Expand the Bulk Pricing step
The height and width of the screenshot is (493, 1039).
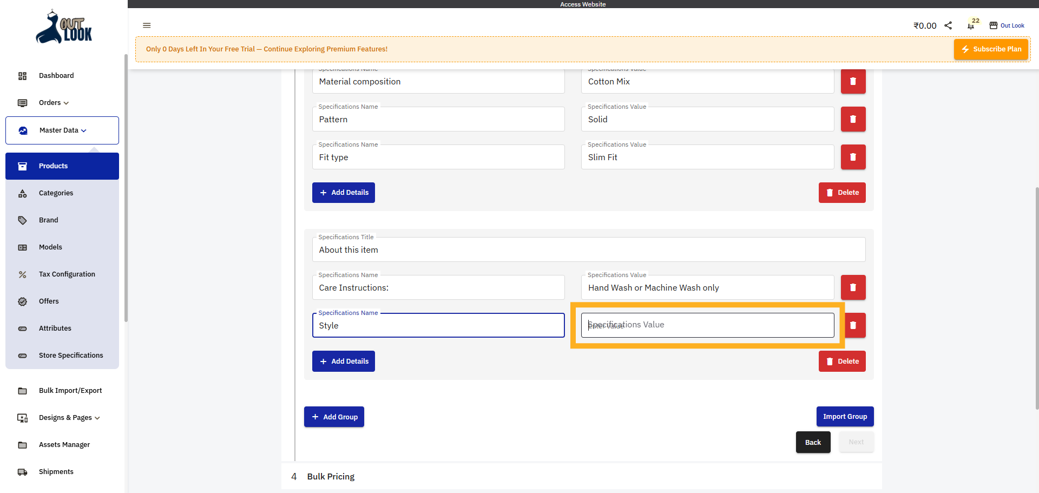click(331, 476)
